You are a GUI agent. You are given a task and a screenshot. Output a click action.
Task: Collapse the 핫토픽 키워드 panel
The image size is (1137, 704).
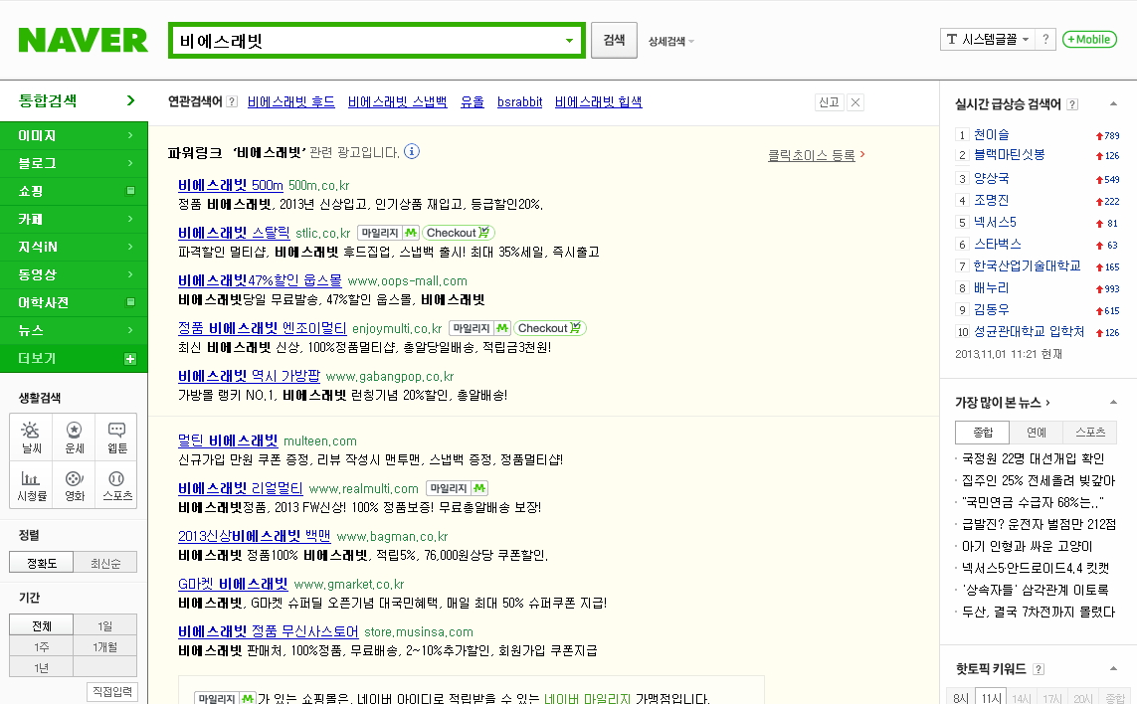click(1113, 668)
